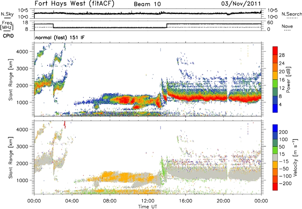This screenshot has height=209, width=302.
Task: Click the text normal (fast) 151 IF
Action: click(60, 37)
